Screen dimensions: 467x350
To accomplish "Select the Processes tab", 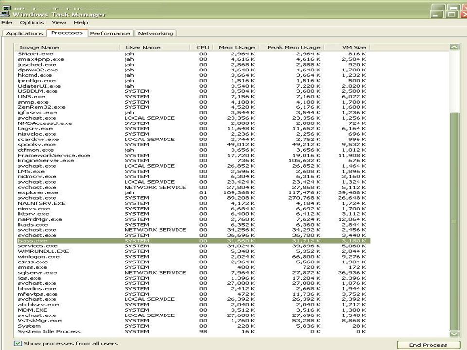I will pyautogui.click(x=67, y=33).
